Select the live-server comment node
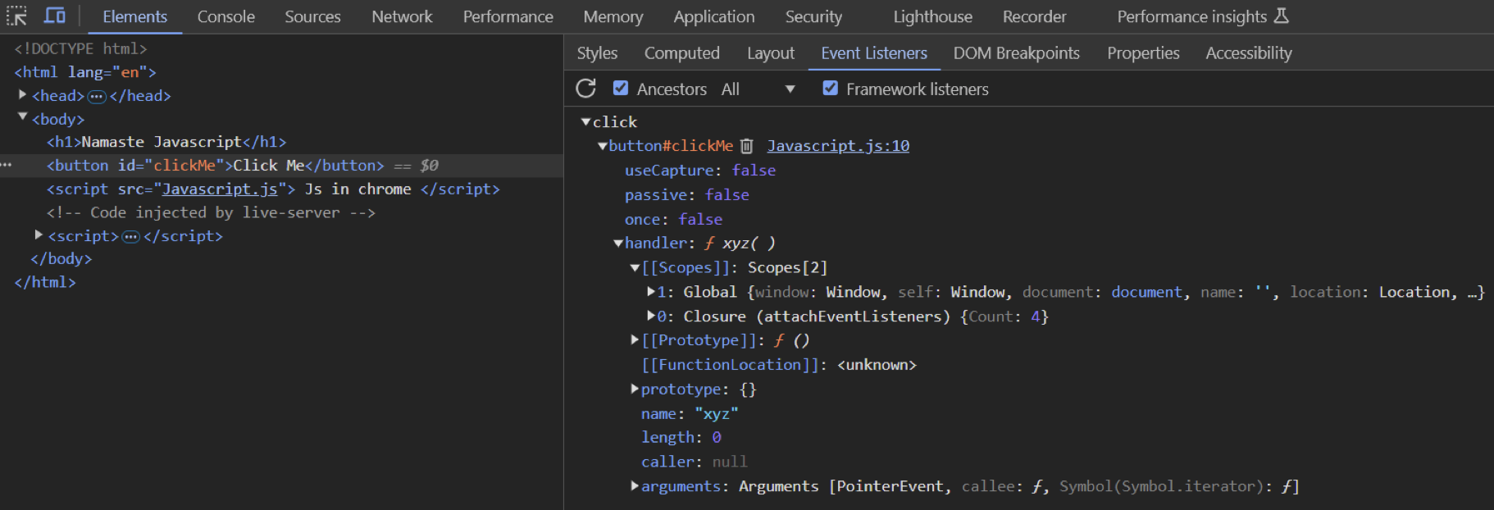1494x510 pixels. tap(211, 213)
